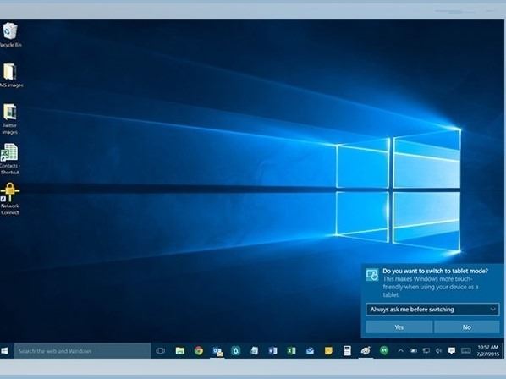Open the Recycle Bin desktop icon
The image size is (506, 379).
[10, 35]
